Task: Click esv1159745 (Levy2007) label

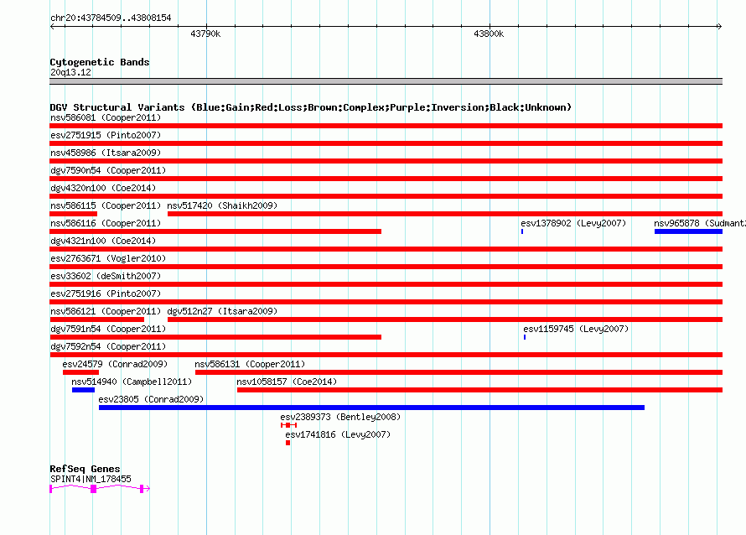Action: [576, 329]
